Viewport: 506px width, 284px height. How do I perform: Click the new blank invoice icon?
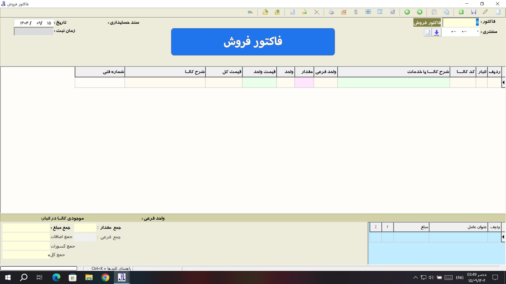pyautogui.click(x=498, y=12)
